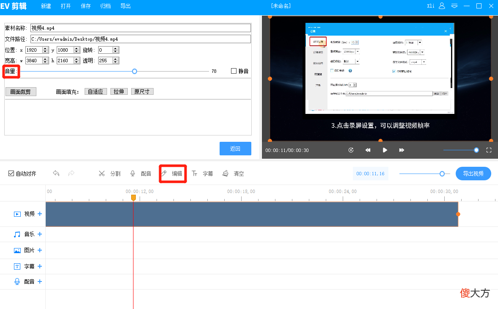Select the 分割 scissors tool
Image resolution: width=498 pixels, height=309 pixels.
tap(110, 174)
